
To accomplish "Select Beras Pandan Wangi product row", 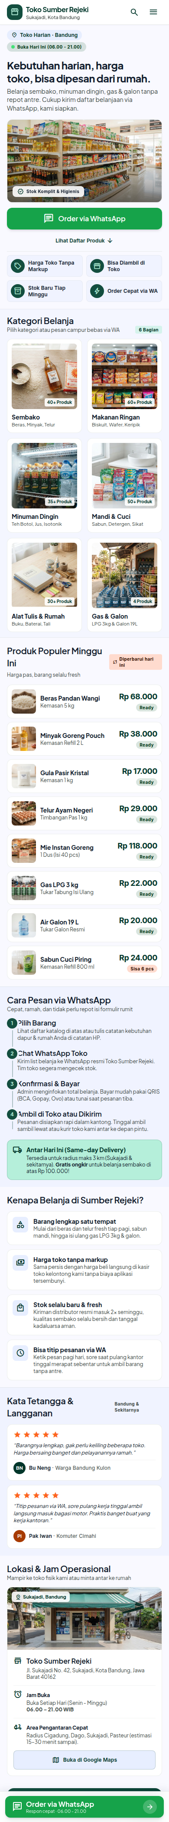I will pos(84,701).
